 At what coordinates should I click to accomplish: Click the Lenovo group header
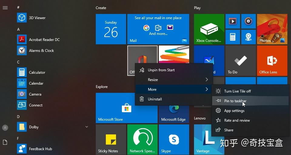coord(200,118)
